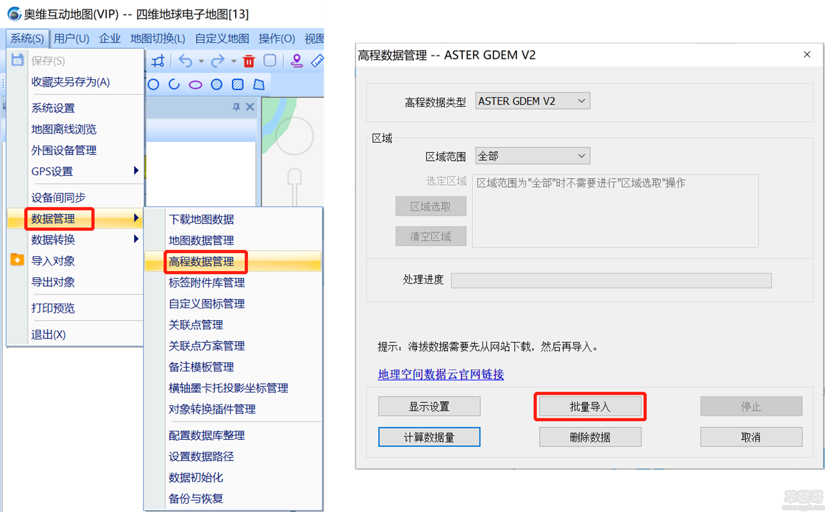Select 高程数据管理 in submenu

(x=233, y=262)
